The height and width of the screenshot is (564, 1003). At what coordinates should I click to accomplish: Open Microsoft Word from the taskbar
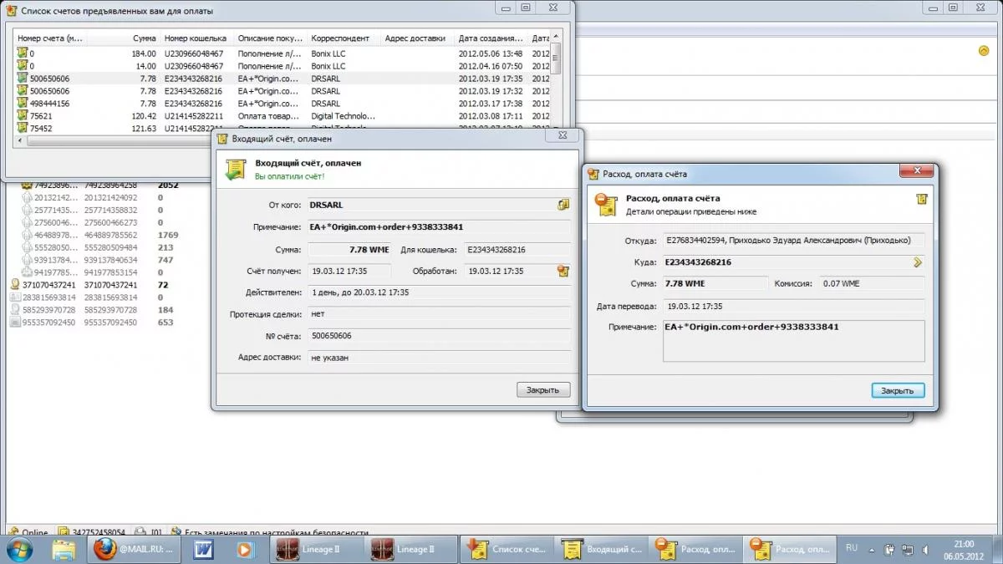point(204,549)
